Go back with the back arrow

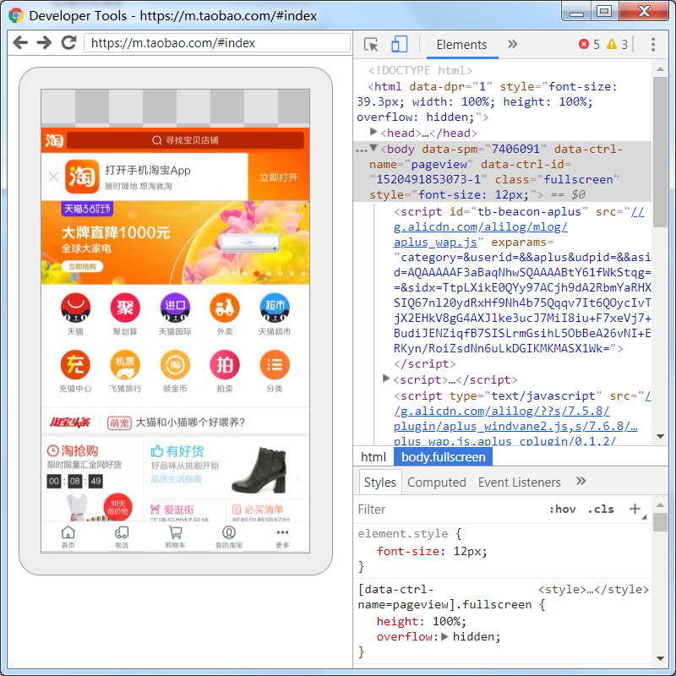pyautogui.click(x=20, y=43)
